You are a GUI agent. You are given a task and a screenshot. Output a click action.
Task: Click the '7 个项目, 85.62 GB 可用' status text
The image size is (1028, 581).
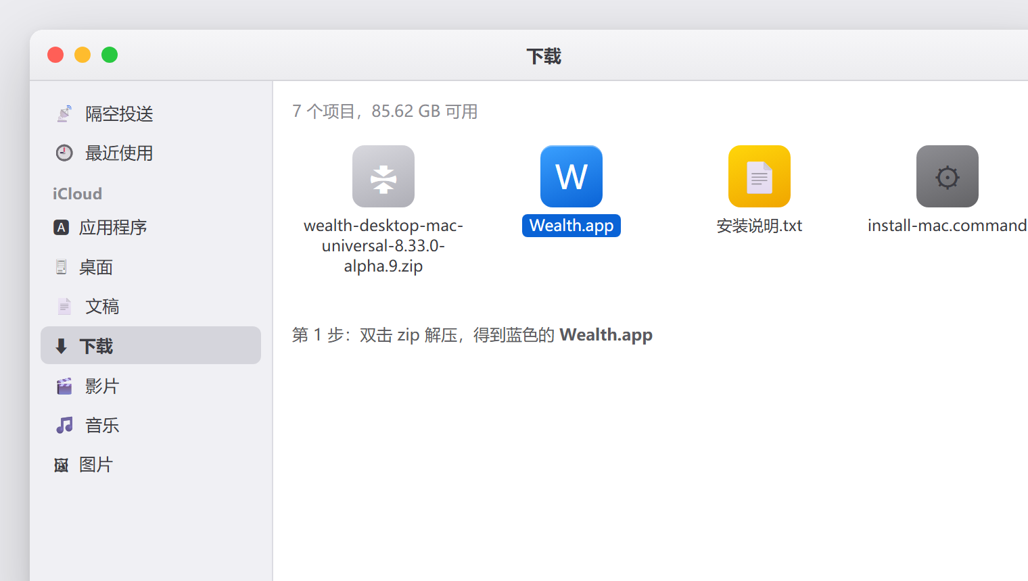[x=385, y=111]
